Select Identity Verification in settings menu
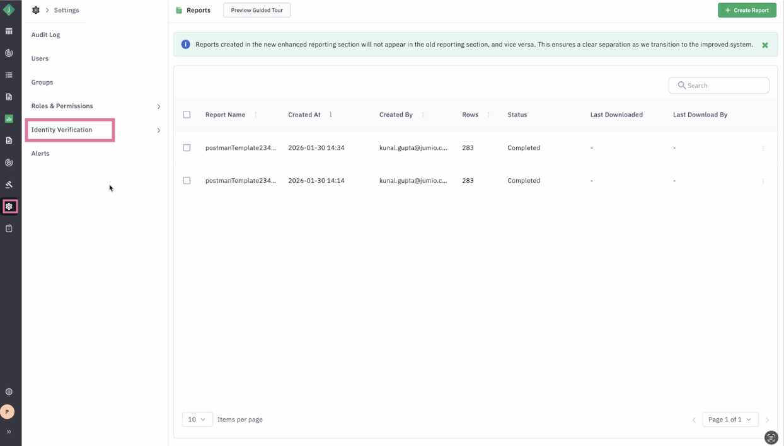The image size is (784, 446). coord(62,130)
